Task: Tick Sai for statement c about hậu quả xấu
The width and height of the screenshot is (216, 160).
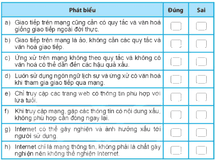Action: point(201,62)
